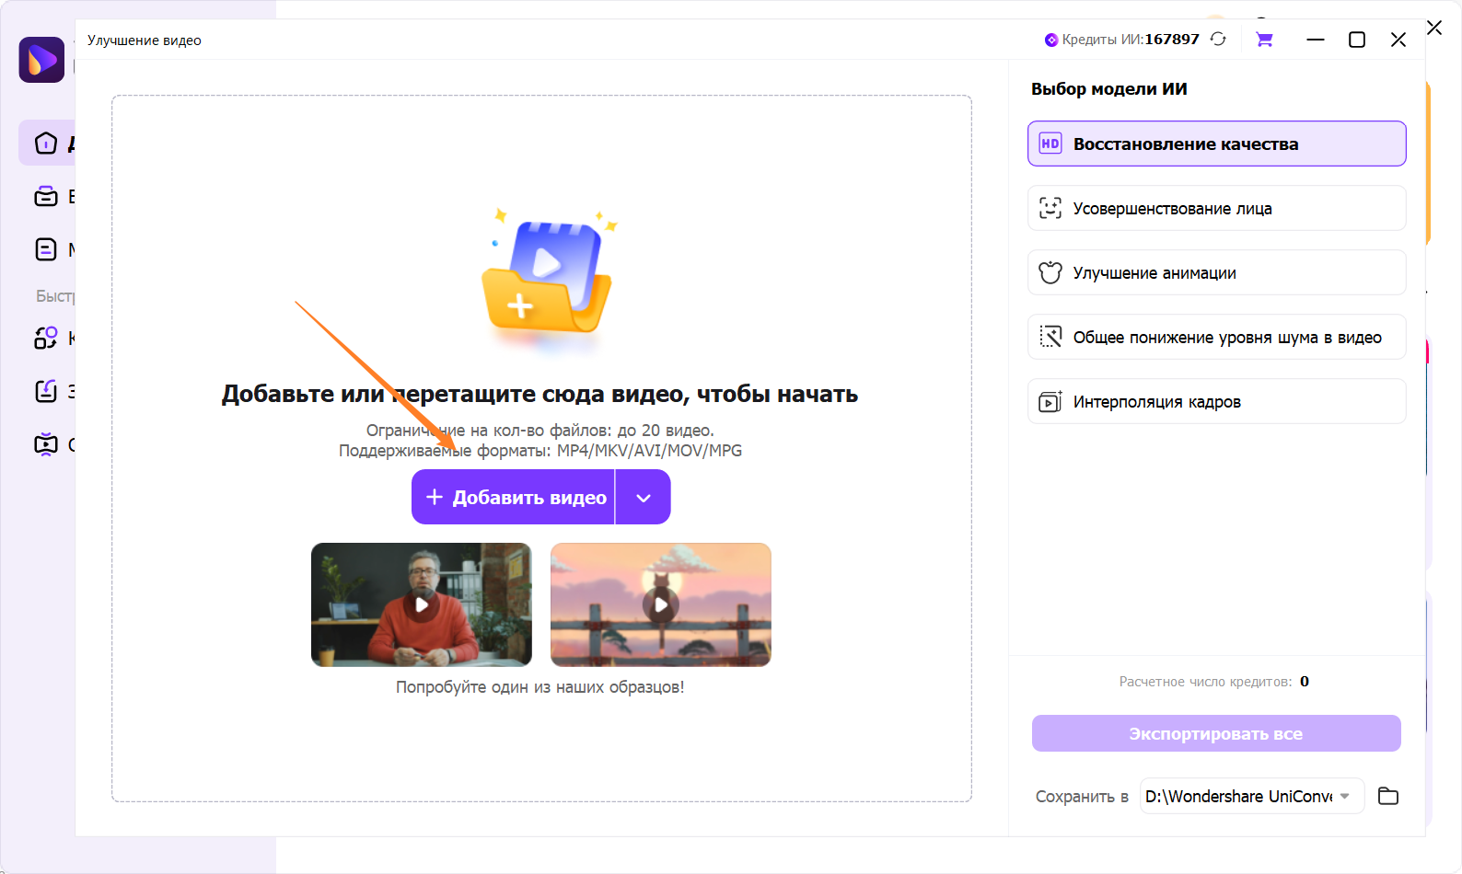Expand the arrow next to Добавить видео
Image resolution: width=1462 pixels, height=874 pixels.
pyautogui.click(x=644, y=498)
